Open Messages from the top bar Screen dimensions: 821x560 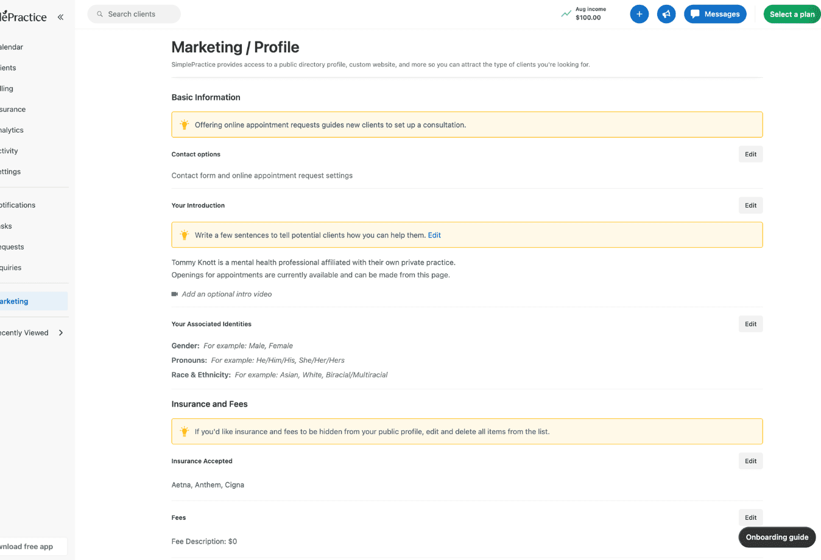(715, 14)
